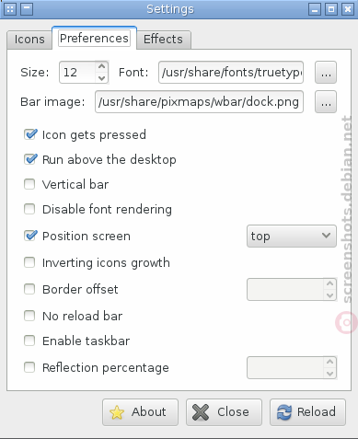Uncheck Icon gets pressed option
This screenshot has width=358, height=439.
coord(30,134)
